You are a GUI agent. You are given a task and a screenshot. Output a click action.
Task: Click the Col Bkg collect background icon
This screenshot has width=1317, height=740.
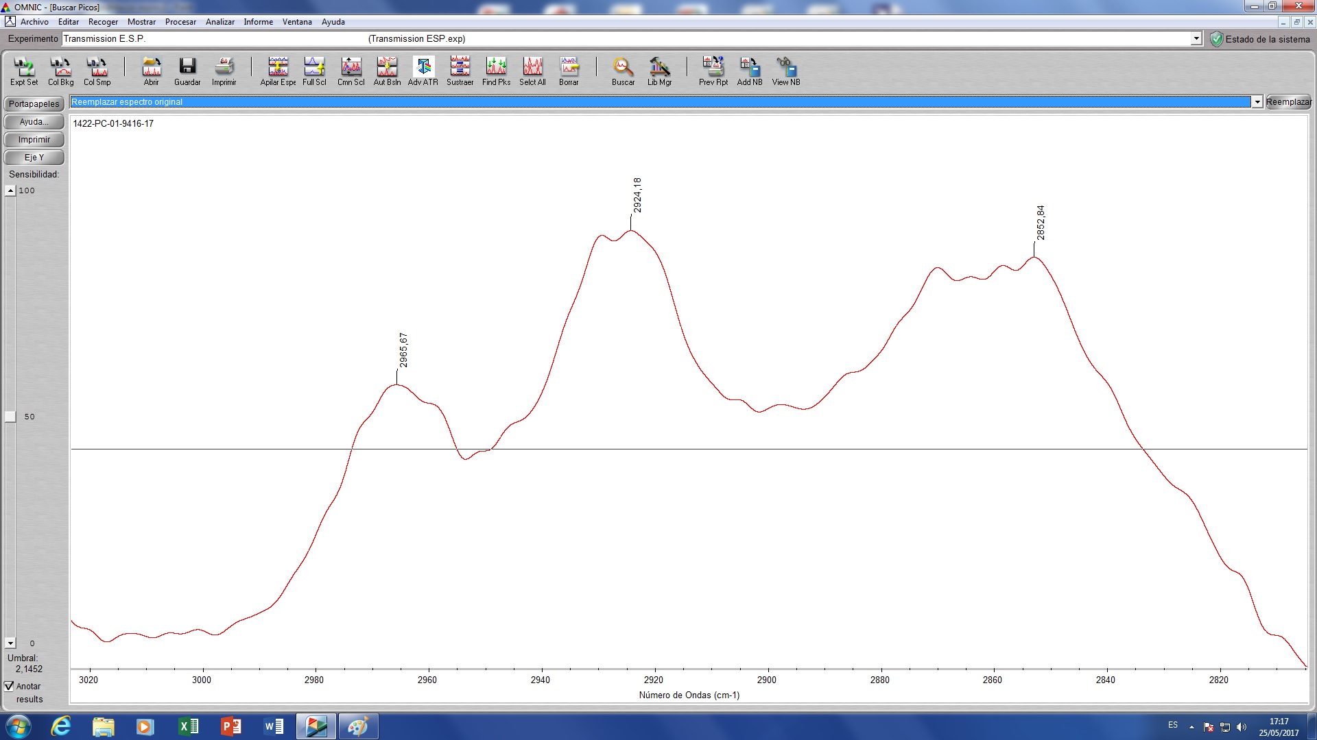click(x=60, y=71)
